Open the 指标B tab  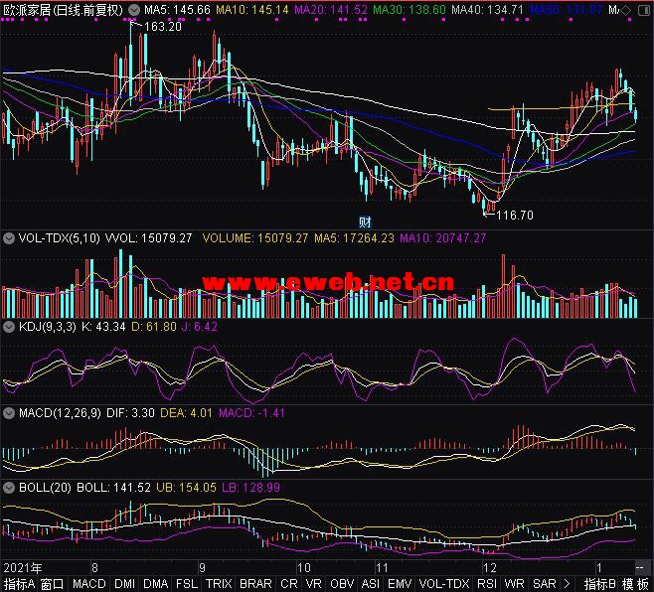pyautogui.click(x=599, y=584)
